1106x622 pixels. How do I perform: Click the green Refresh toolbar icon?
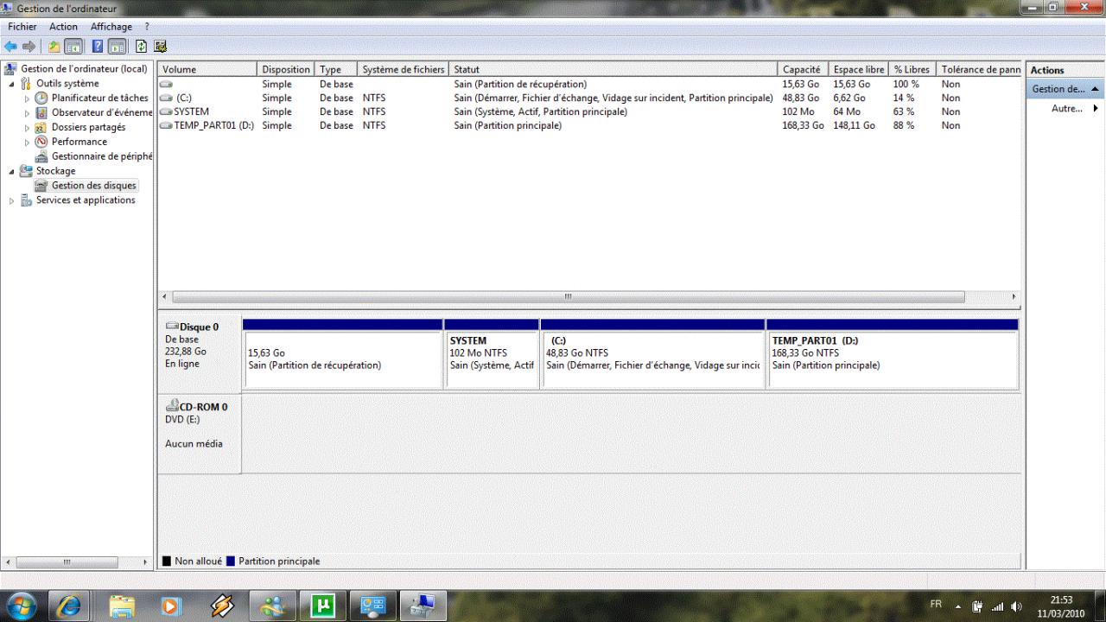[x=142, y=46]
